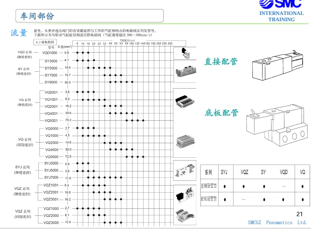Click the 4.5通电磁阀 label box
Screen dimensions: 311x229
click(45, 42)
